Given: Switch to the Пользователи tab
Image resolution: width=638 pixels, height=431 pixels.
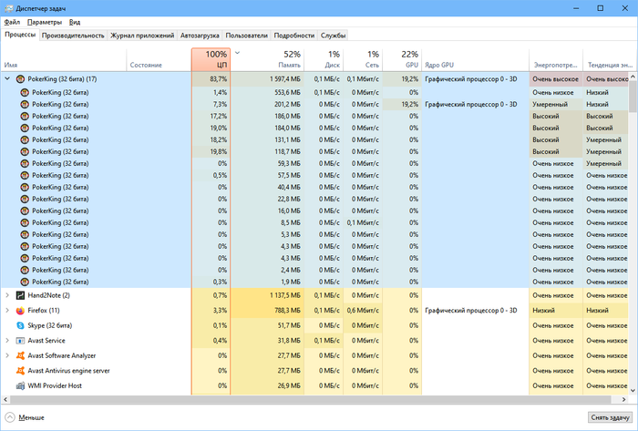Looking at the screenshot, I should (x=247, y=36).
